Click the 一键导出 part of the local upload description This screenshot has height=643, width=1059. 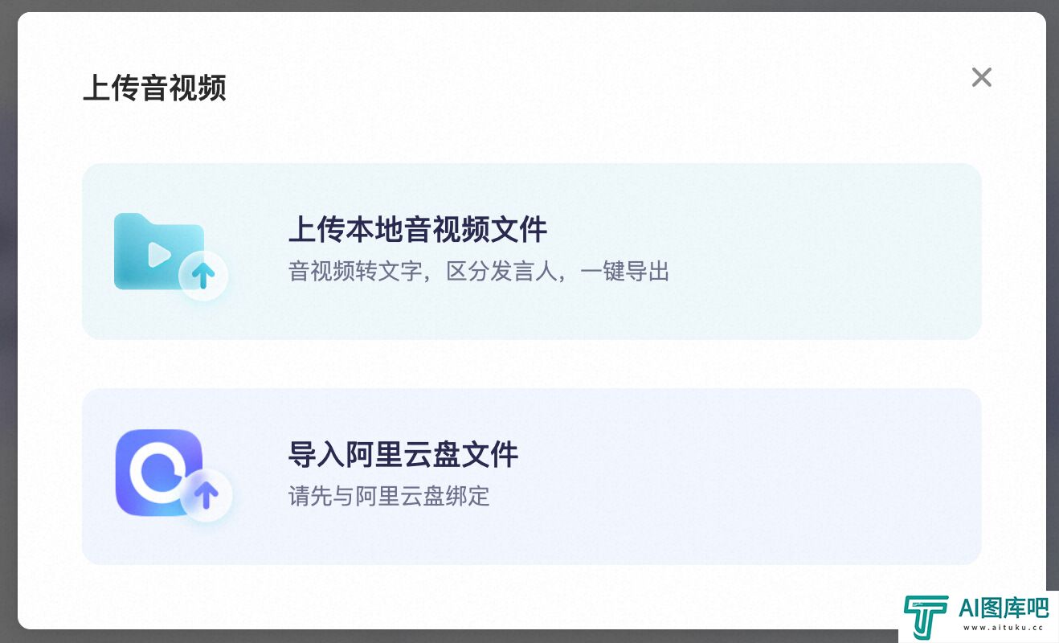coord(624,272)
